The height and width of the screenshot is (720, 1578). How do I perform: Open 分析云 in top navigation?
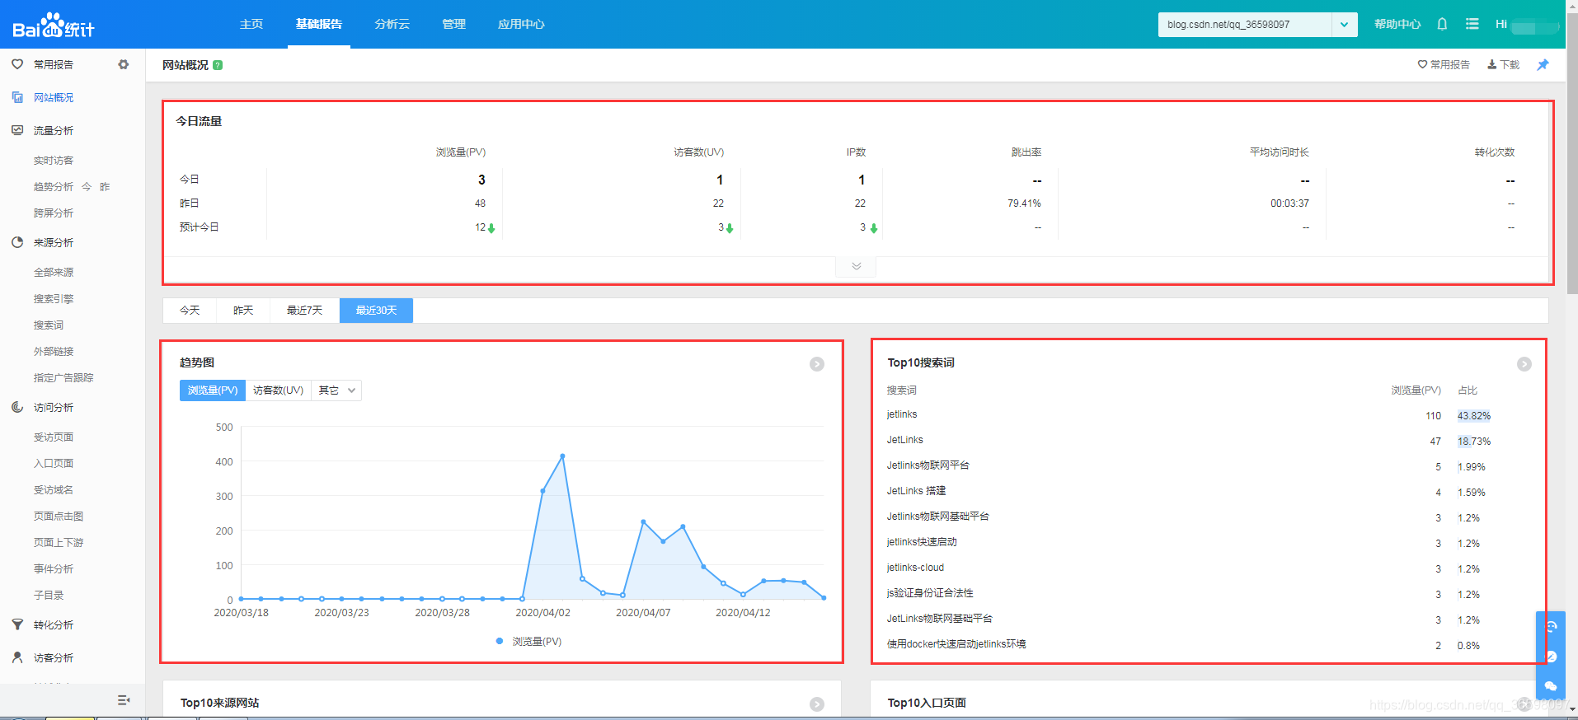[x=392, y=24]
